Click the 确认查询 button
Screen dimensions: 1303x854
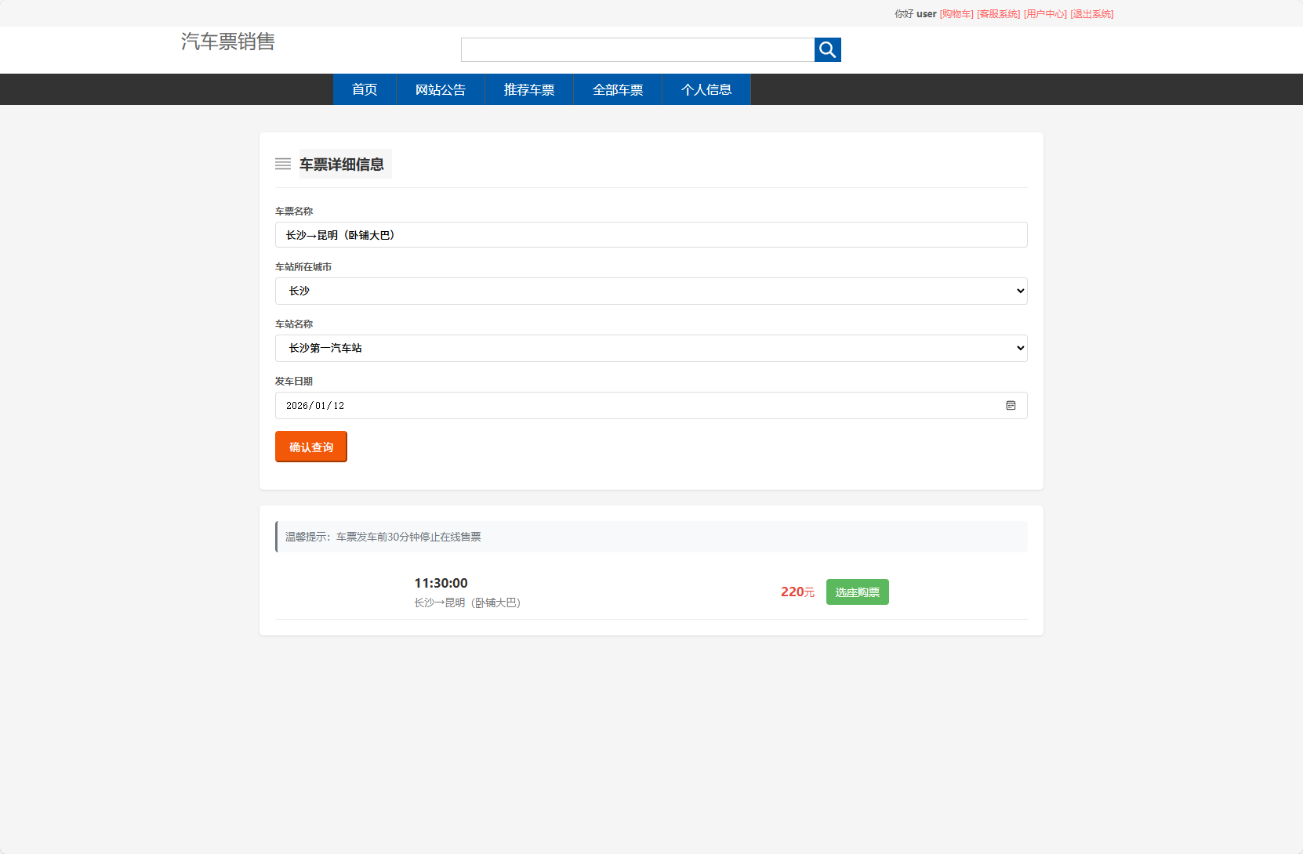tap(310, 446)
